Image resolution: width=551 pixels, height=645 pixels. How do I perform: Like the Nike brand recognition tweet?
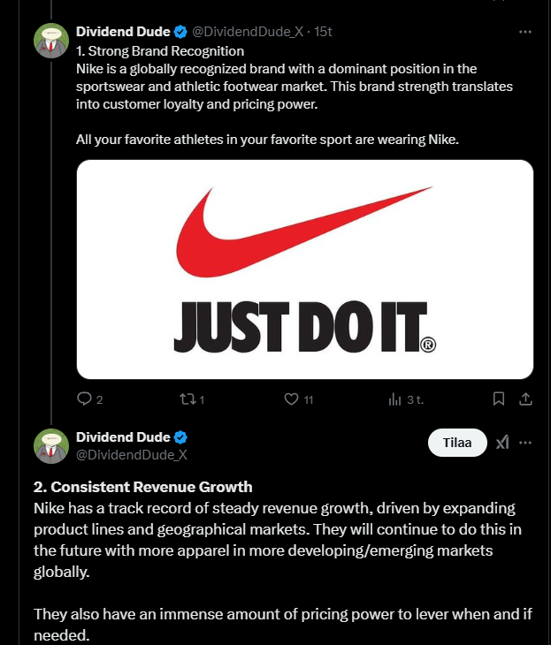coord(291,399)
